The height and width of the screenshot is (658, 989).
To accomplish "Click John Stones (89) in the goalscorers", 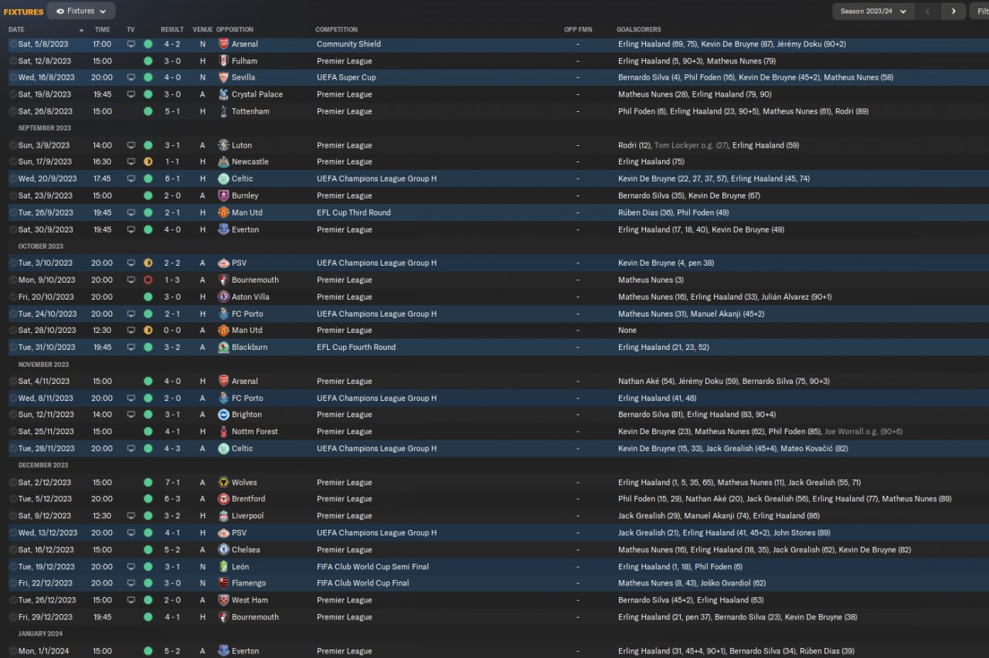I will tap(802, 533).
